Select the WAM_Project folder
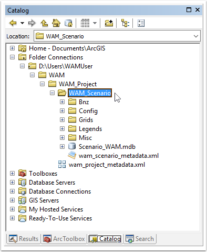The image size is (207, 252). pyautogui.click(x=78, y=84)
